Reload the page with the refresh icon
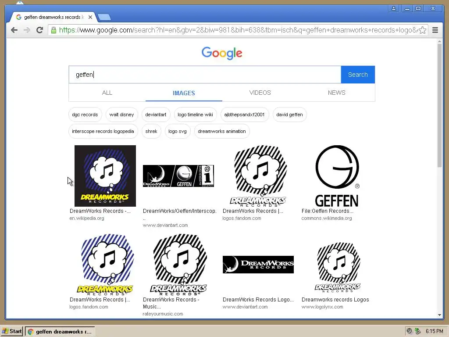Image resolution: width=449 pixels, height=337 pixels. coord(39,30)
